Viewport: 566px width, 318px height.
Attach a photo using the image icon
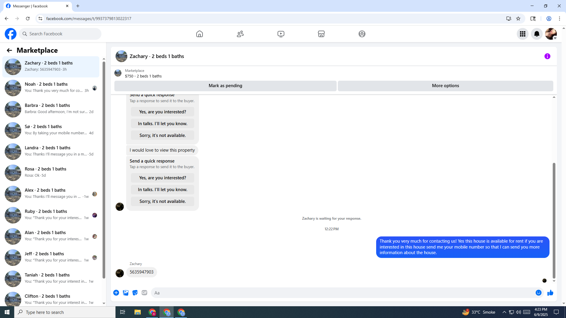(126, 293)
